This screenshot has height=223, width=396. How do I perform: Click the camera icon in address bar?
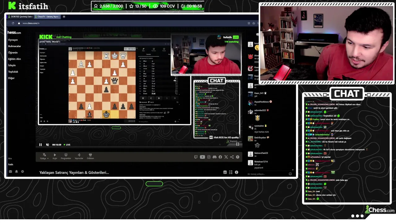tap(254, 23)
